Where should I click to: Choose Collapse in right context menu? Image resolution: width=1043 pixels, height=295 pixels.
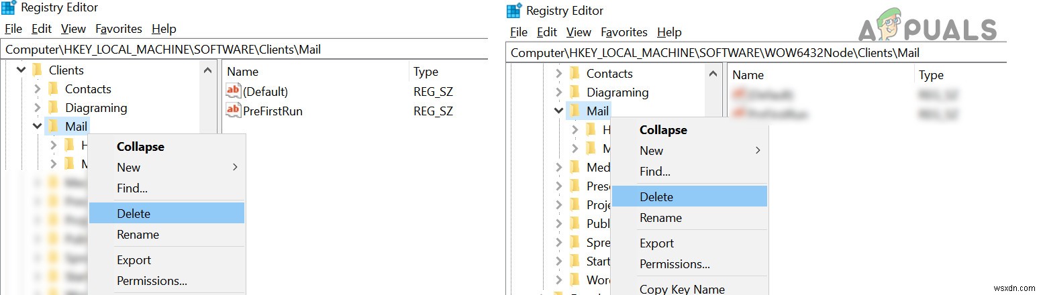690,130
